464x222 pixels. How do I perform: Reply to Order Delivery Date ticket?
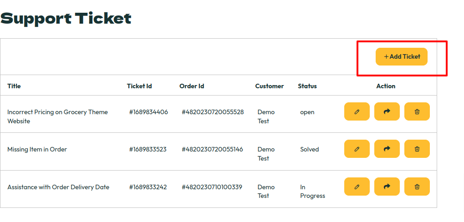pyautogui.click(x=387, y=187)
